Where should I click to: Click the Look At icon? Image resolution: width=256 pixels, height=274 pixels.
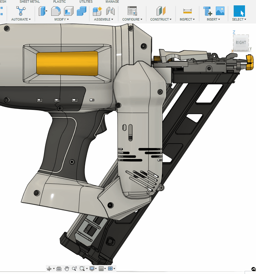[59, 268]
